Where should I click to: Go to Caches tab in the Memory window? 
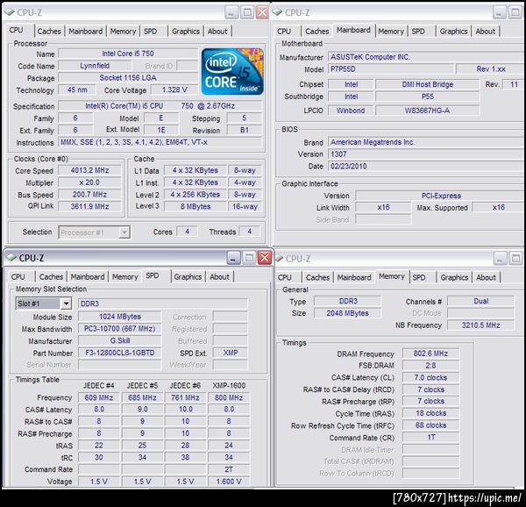coord(317,277)
